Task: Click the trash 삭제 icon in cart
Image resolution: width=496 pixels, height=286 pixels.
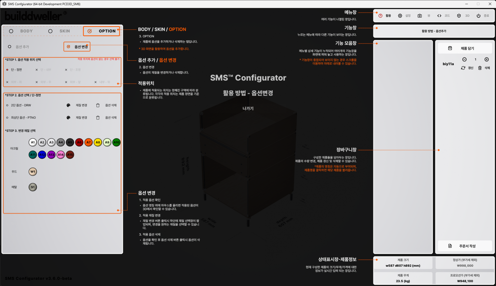Action: pos(480,68)
